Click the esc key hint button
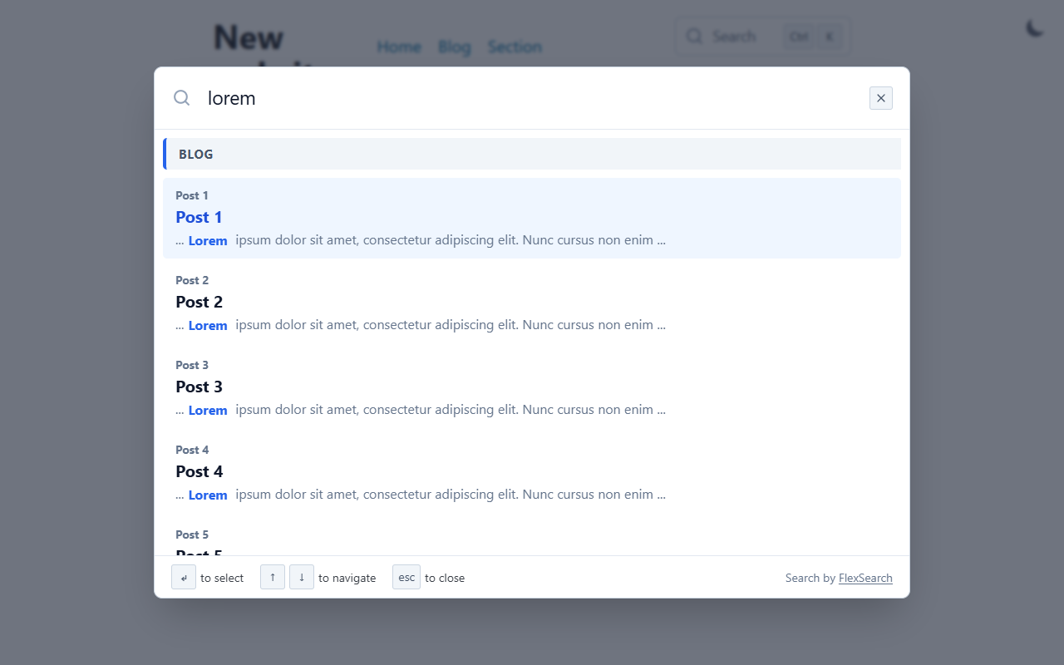Screen dimensions: 1064x665 406,577
